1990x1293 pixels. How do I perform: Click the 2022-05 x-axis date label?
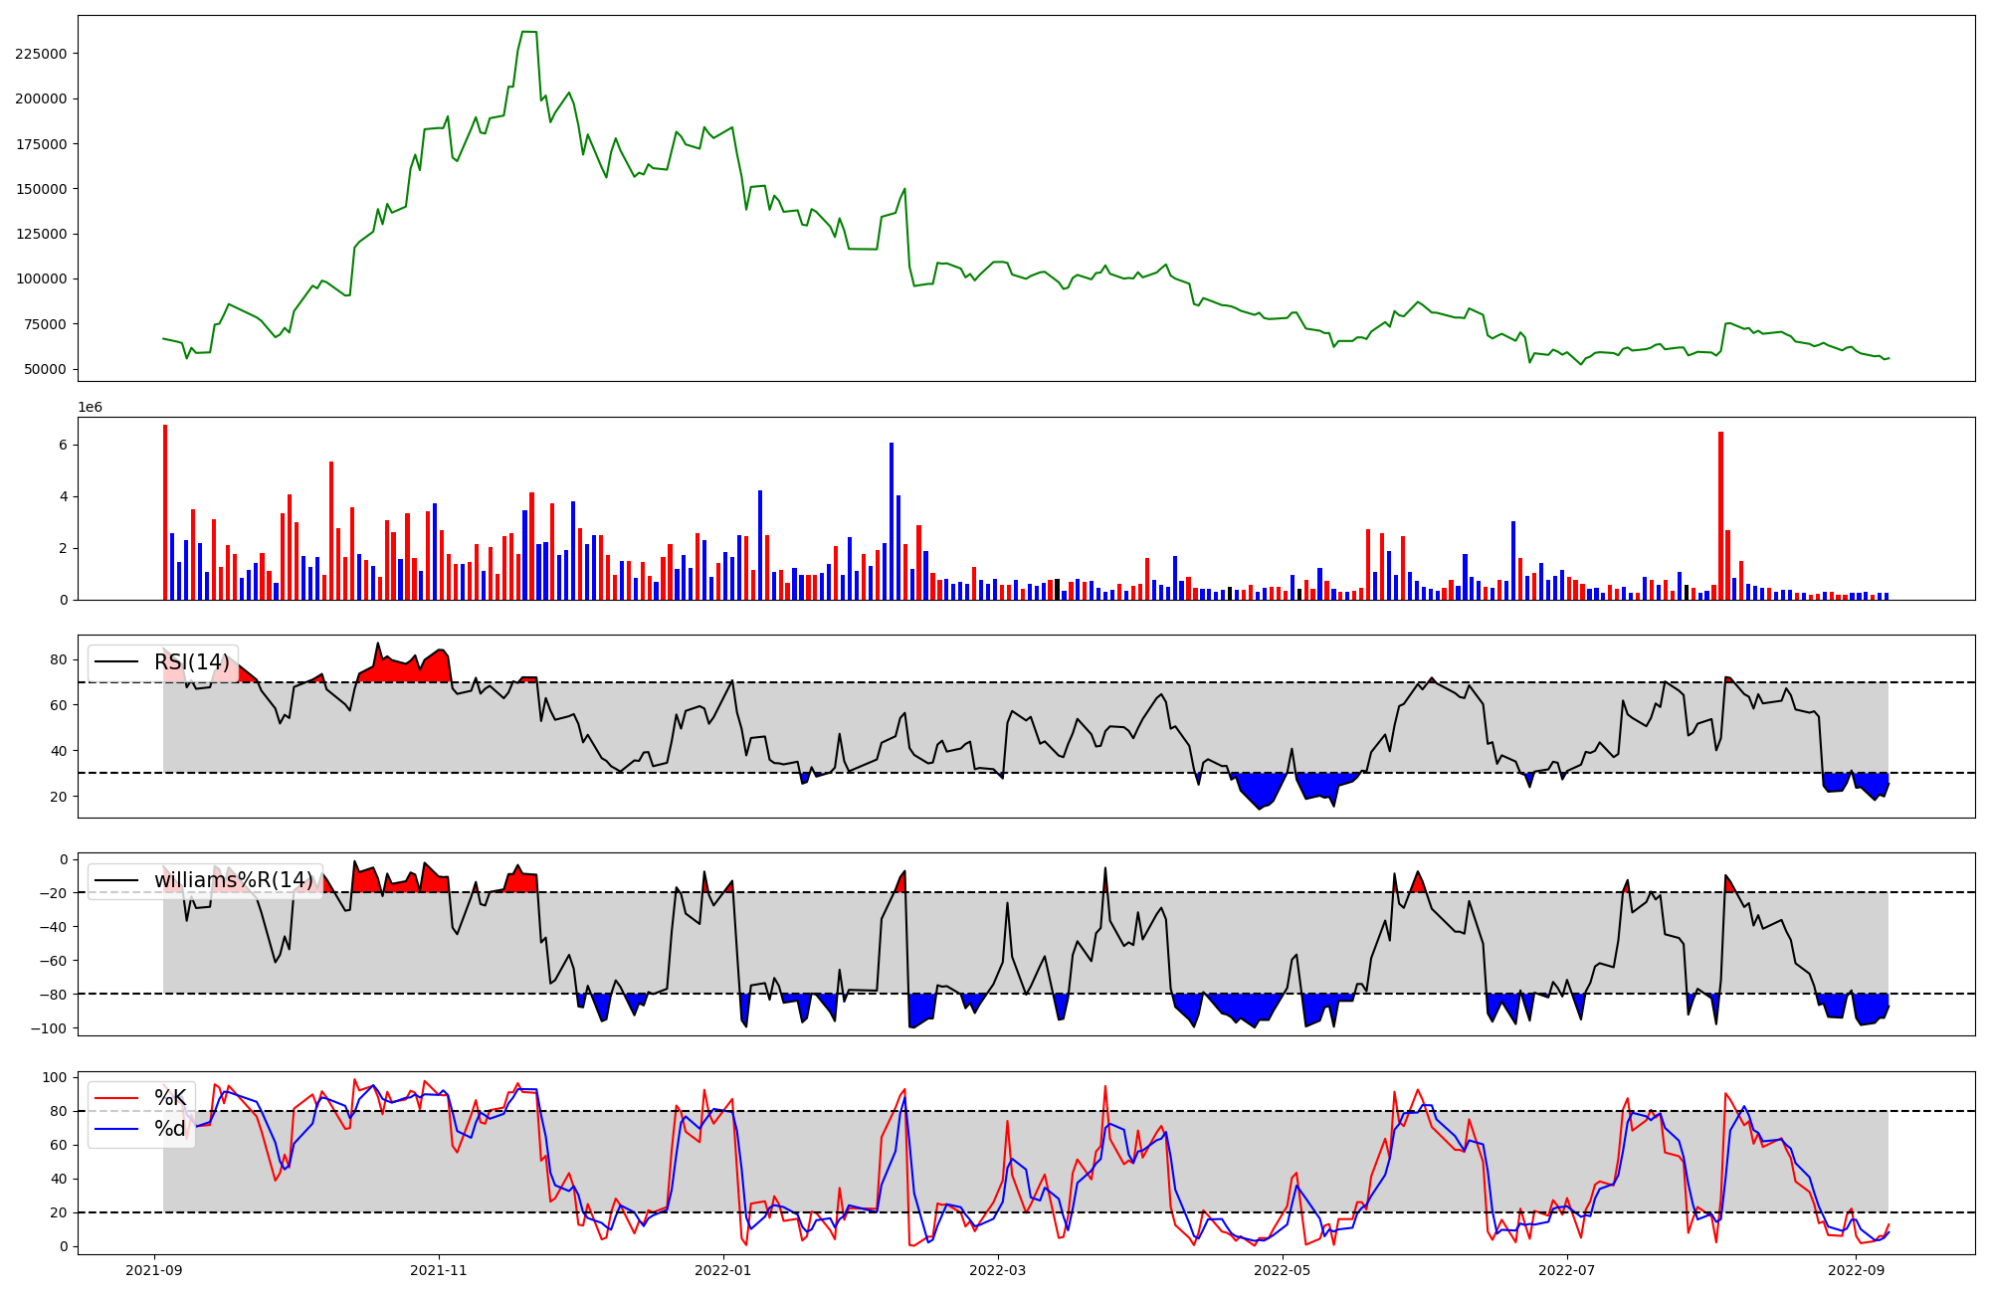tap(1283, 1270)
